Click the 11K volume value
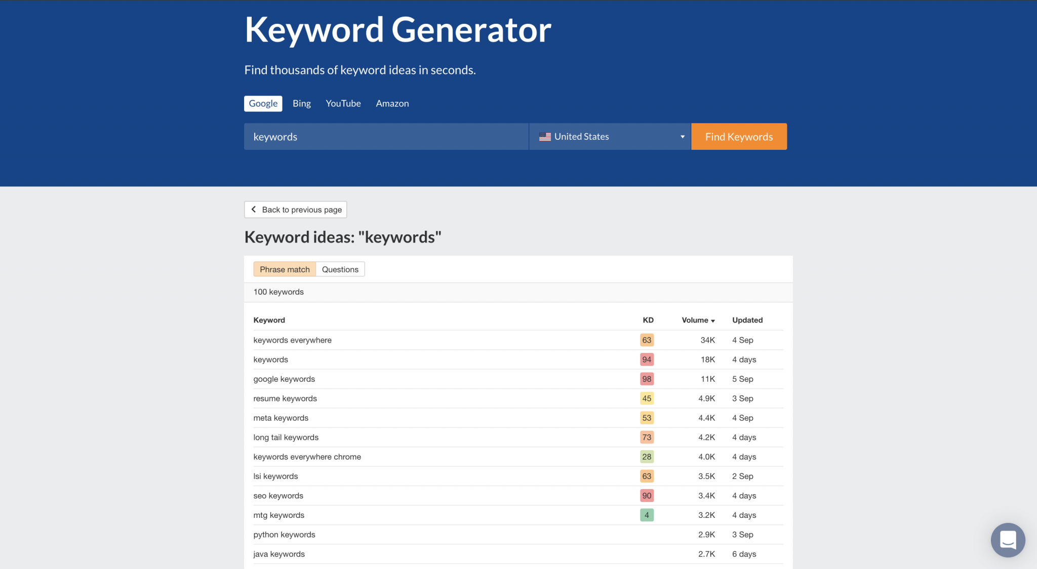Viewport: 1037px width, 569px height. 707,379
